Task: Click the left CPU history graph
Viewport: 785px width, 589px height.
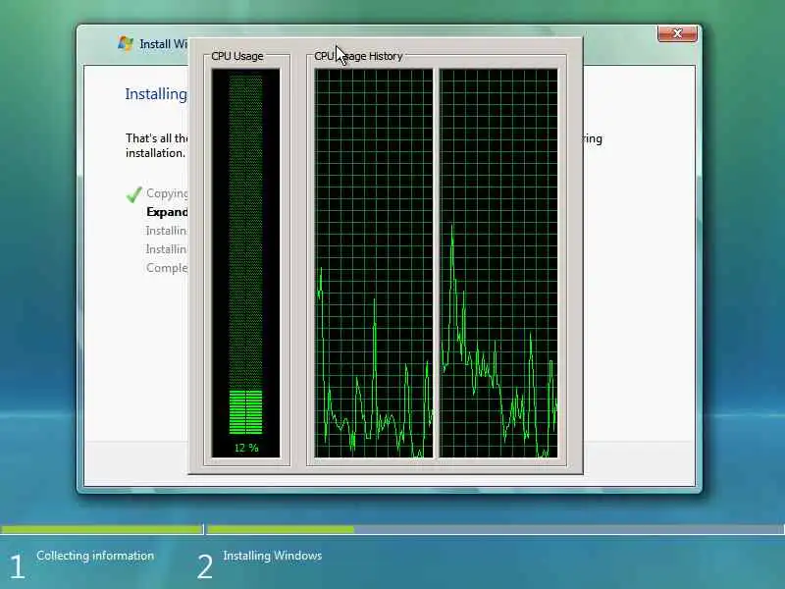Action: click(x=374, y=263)
